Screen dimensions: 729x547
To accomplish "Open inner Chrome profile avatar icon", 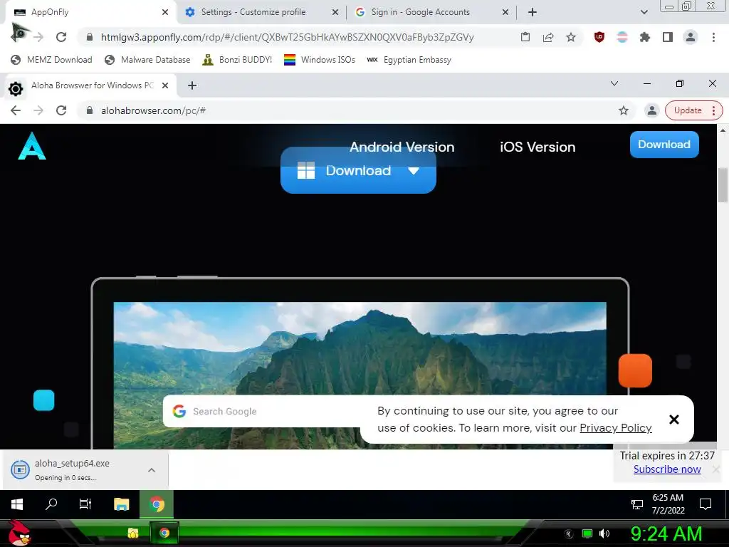I will tap(652, 110).
